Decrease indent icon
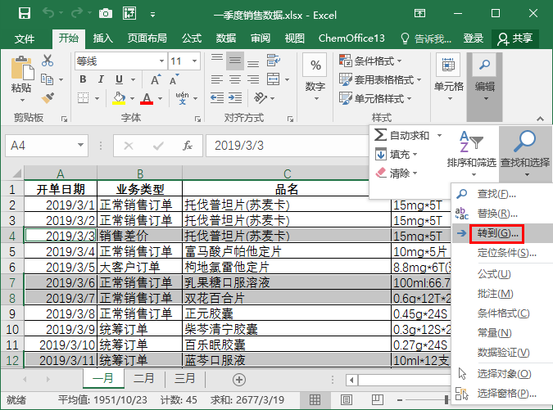 pos(217,98)
